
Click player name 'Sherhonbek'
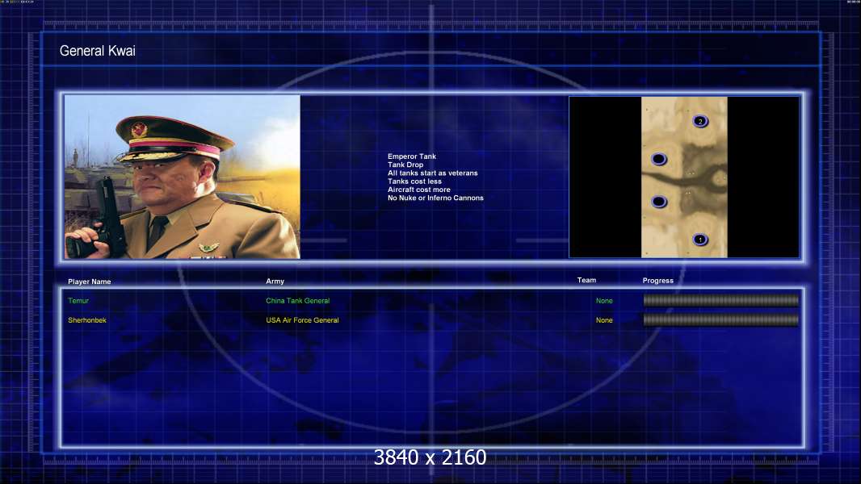[87, 320]
